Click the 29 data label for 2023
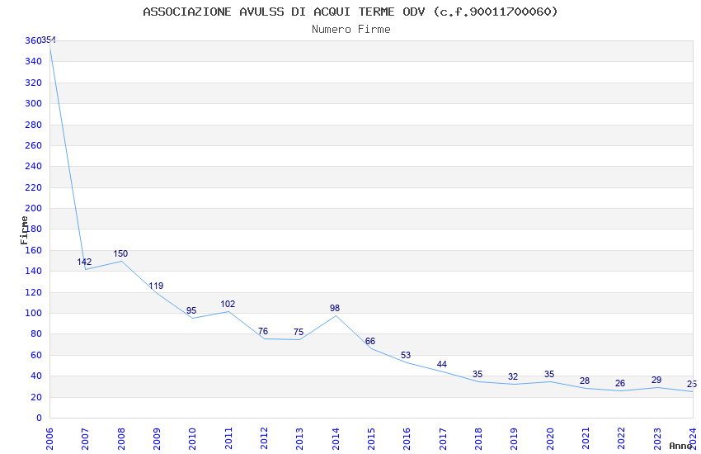 pos(656,380)
